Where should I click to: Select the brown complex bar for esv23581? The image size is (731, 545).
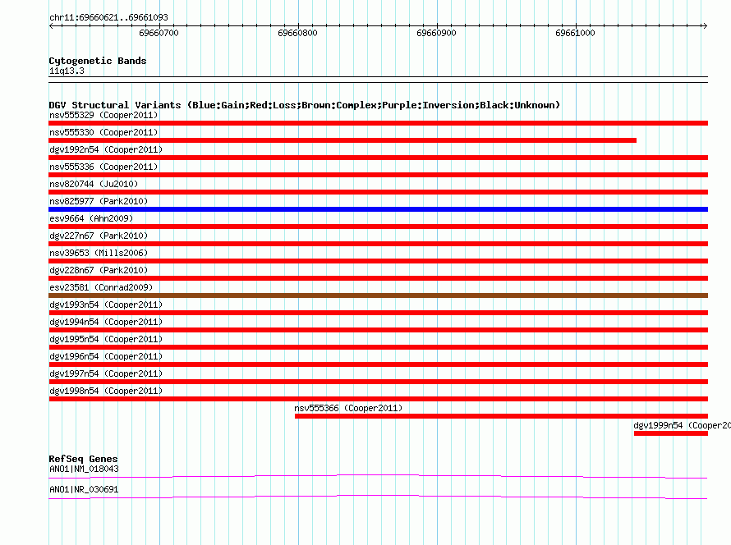coord(378,295)
